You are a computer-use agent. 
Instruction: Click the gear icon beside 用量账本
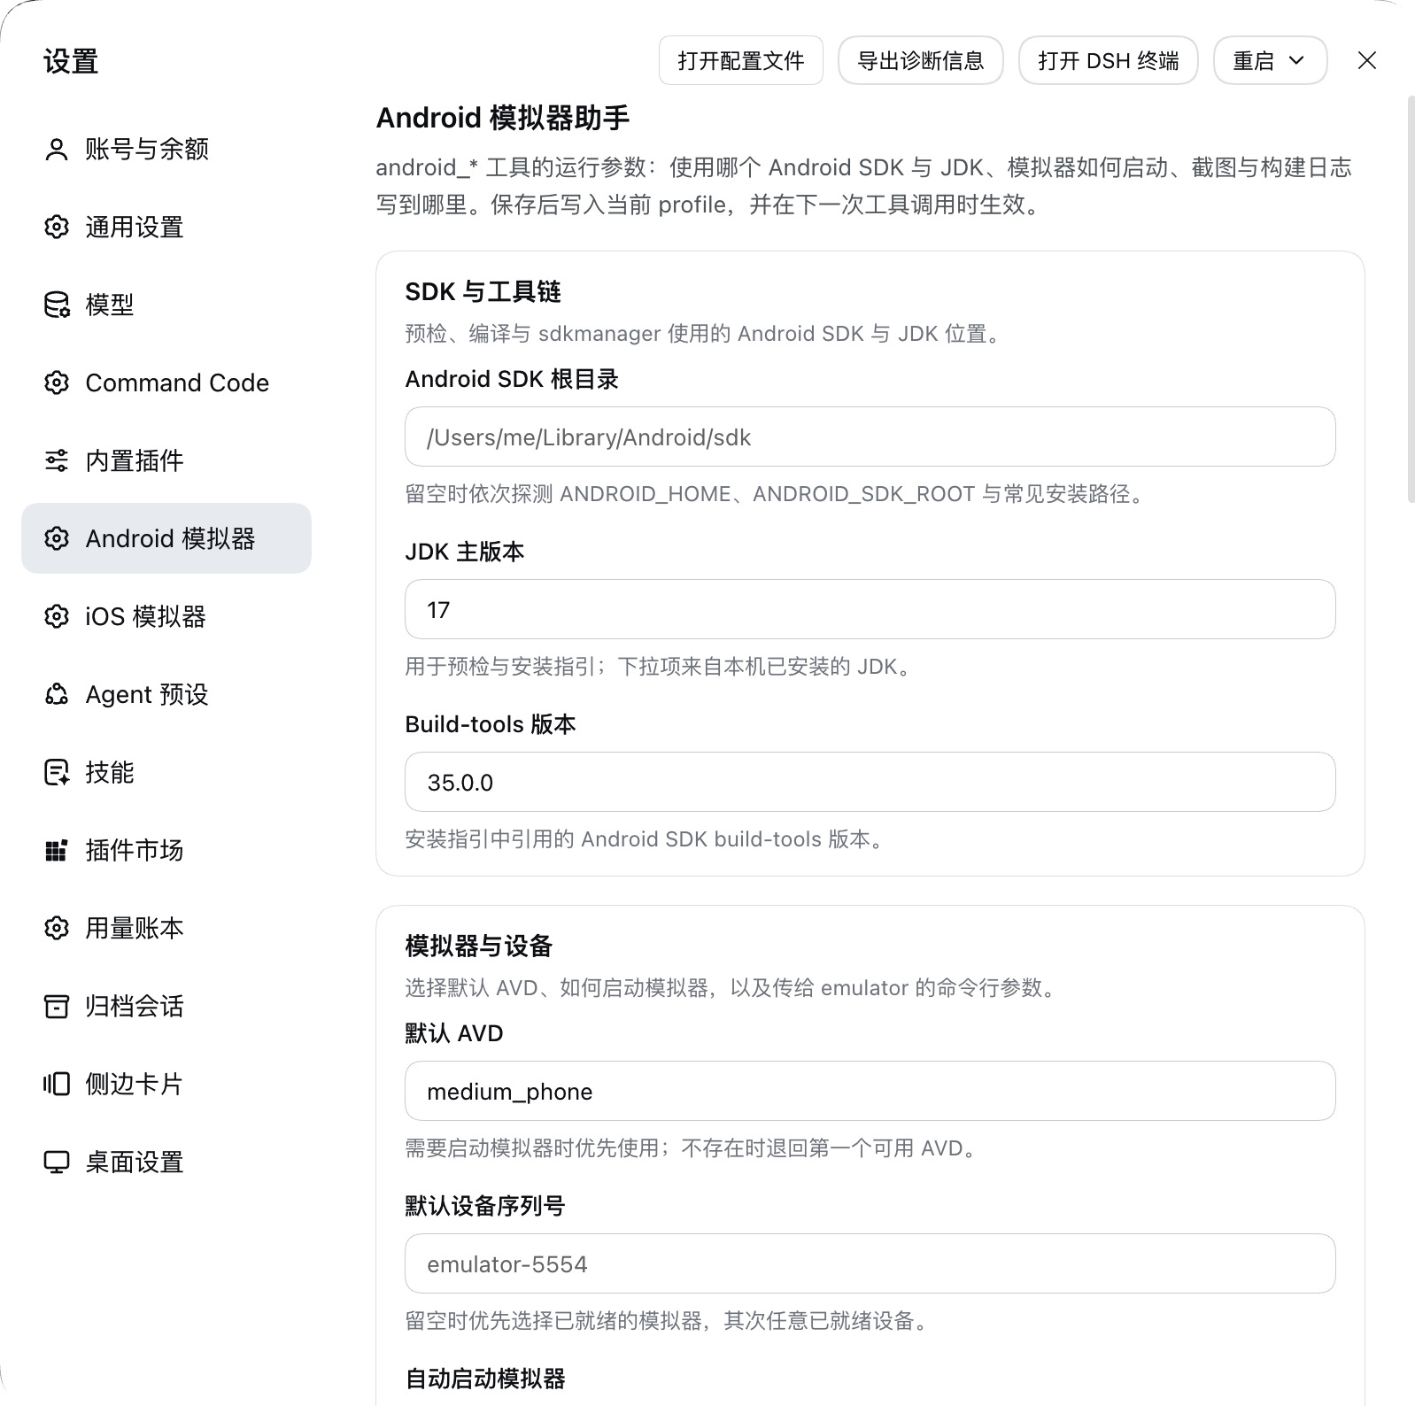tap(57, 929)
